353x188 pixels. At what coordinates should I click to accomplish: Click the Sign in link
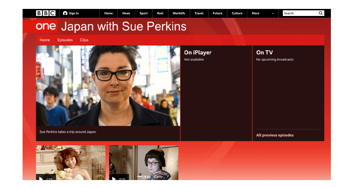point(74,13)
